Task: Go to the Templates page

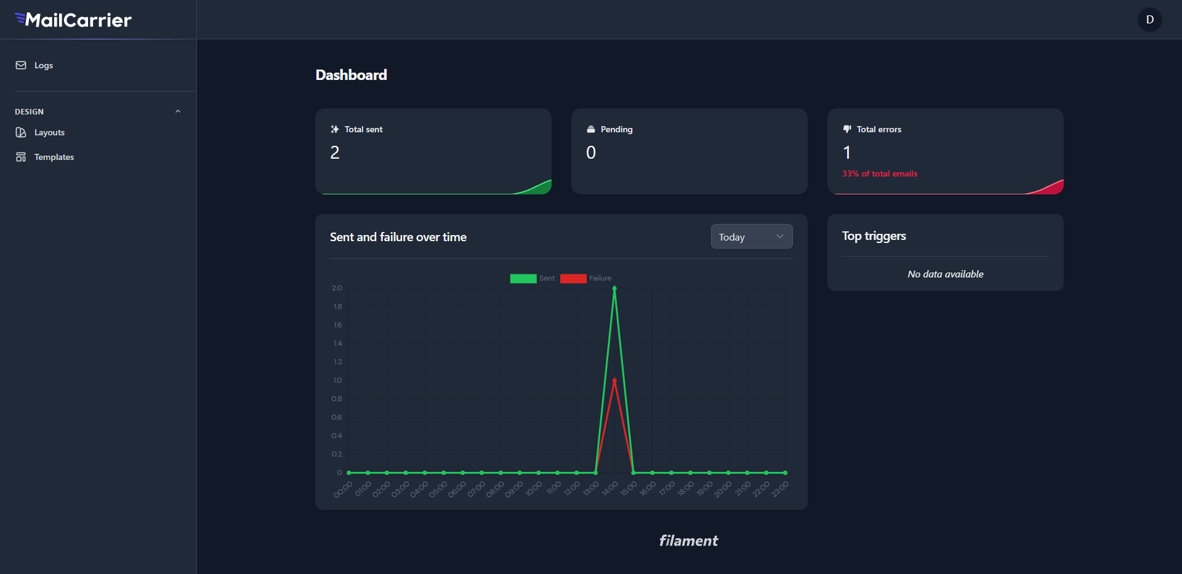Action: tap(54, 157)
